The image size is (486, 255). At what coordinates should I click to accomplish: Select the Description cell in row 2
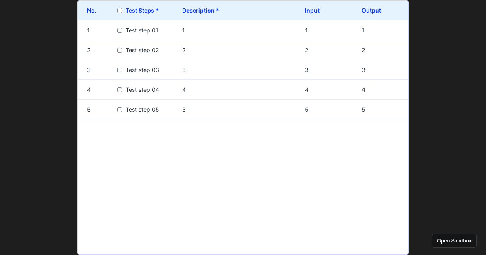pos(184,50)
